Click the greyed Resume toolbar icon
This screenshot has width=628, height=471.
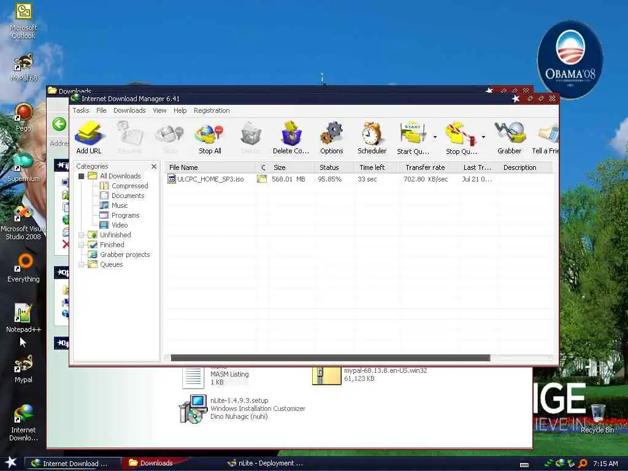(x=129, y=137)
